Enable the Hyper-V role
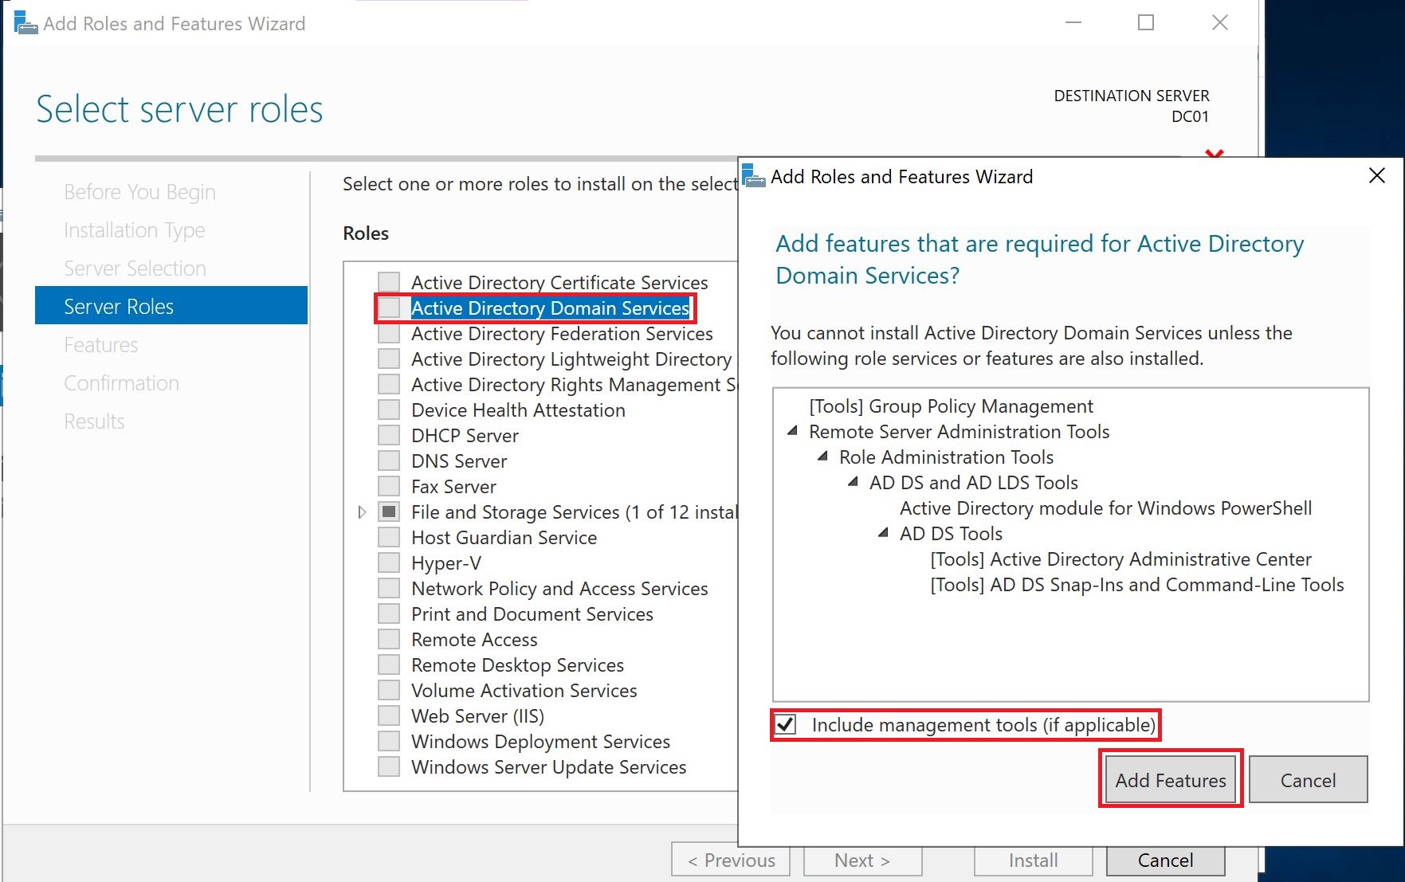The image size is (1405, 882). (x=388, y=563)
